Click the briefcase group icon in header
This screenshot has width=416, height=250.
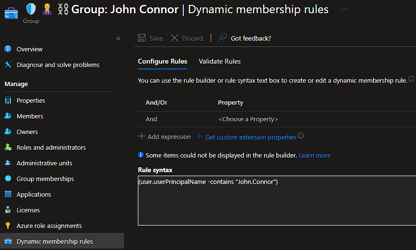click(x=11, y=13)
